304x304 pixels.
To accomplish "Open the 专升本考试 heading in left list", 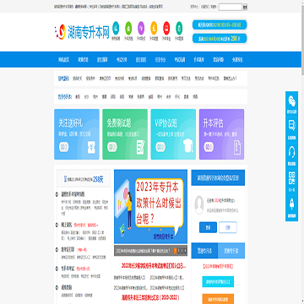I will click(x=68, y=269).
